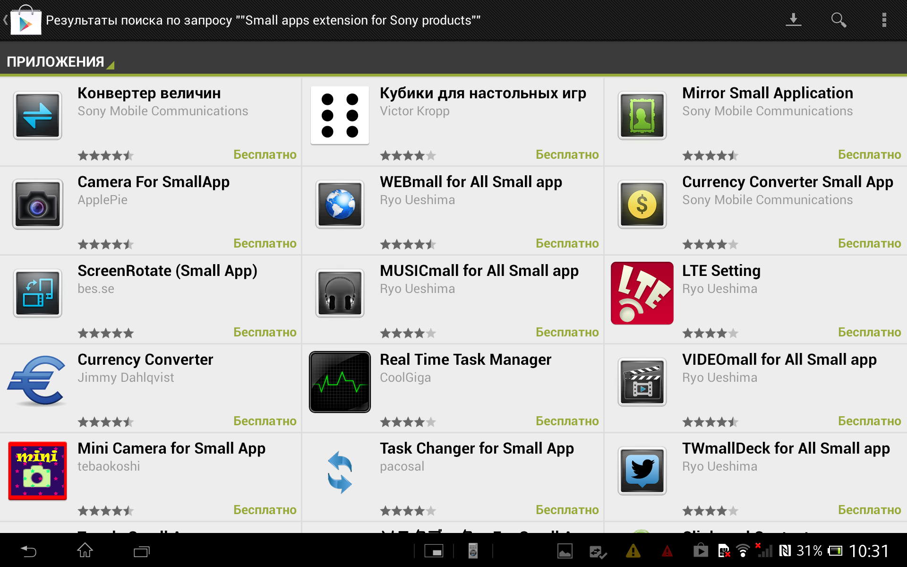
Task: Open WEBmall for All Small app
Action: [471, 182]
